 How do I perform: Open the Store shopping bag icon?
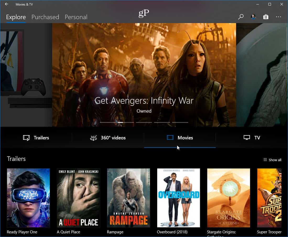point(265,17)
